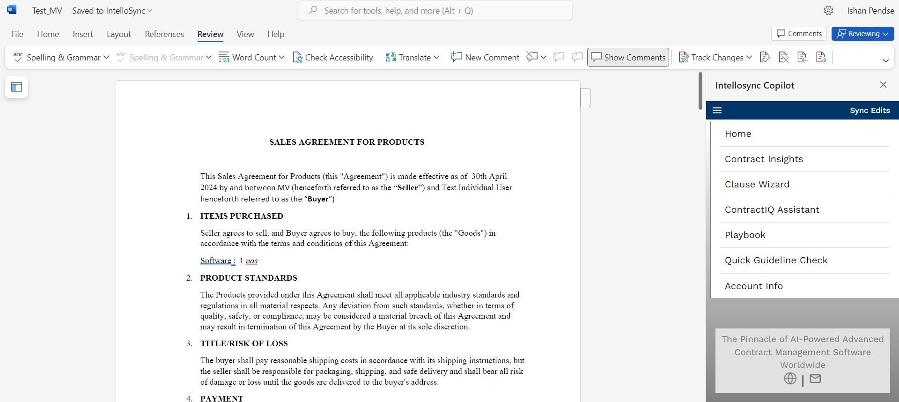Close the Intellosync Copilot panel

pyautogui.click(x=883, y=85)
